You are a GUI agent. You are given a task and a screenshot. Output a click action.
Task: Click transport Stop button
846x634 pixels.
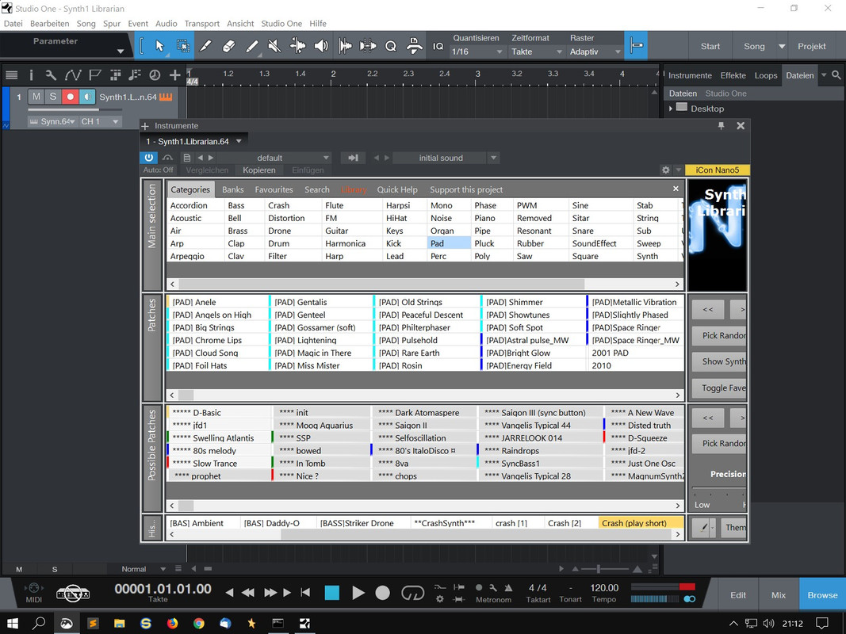coord(331,593)
